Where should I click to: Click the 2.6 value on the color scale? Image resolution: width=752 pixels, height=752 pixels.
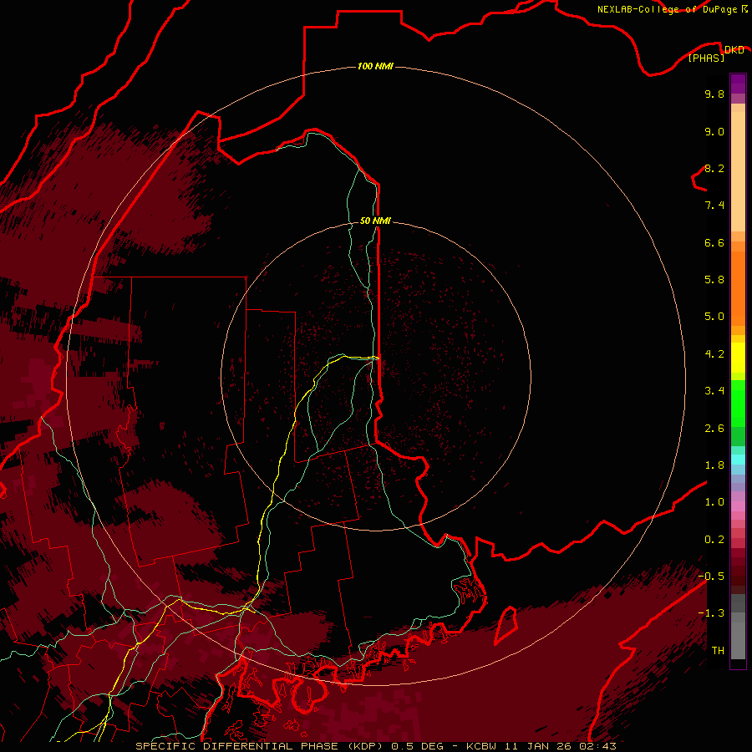click(x=714, y=429)
